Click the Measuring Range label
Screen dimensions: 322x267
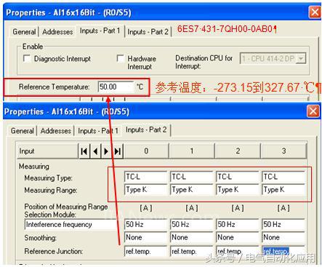click(x=51, y=191)
